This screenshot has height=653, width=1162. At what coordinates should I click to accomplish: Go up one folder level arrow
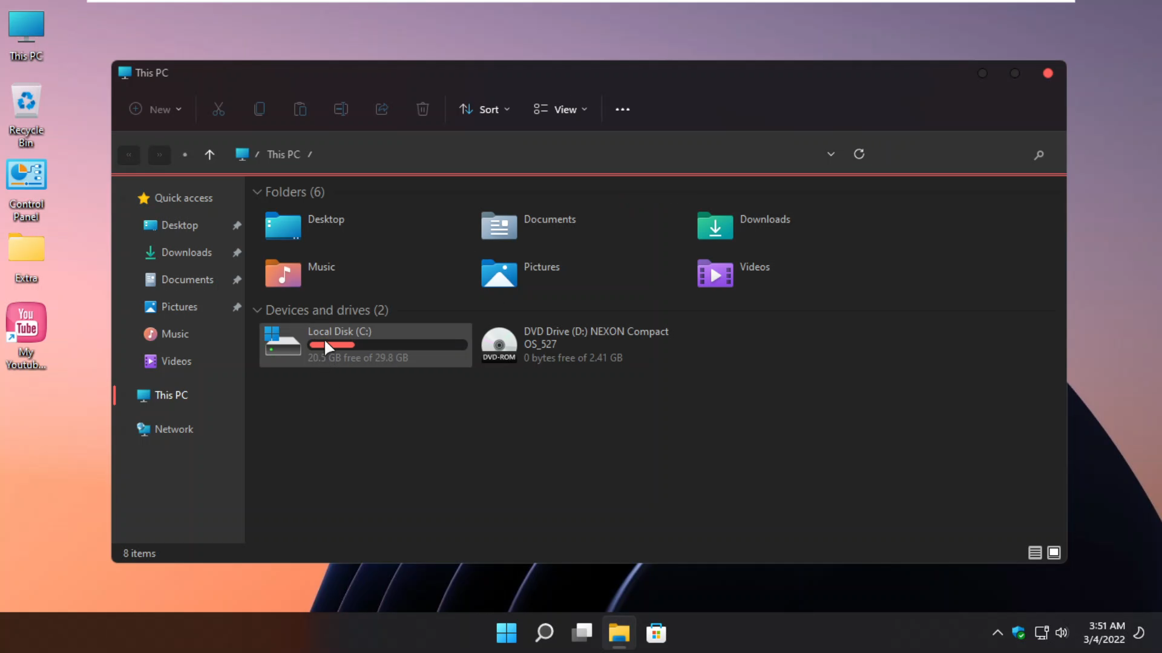tap(209, 155)
